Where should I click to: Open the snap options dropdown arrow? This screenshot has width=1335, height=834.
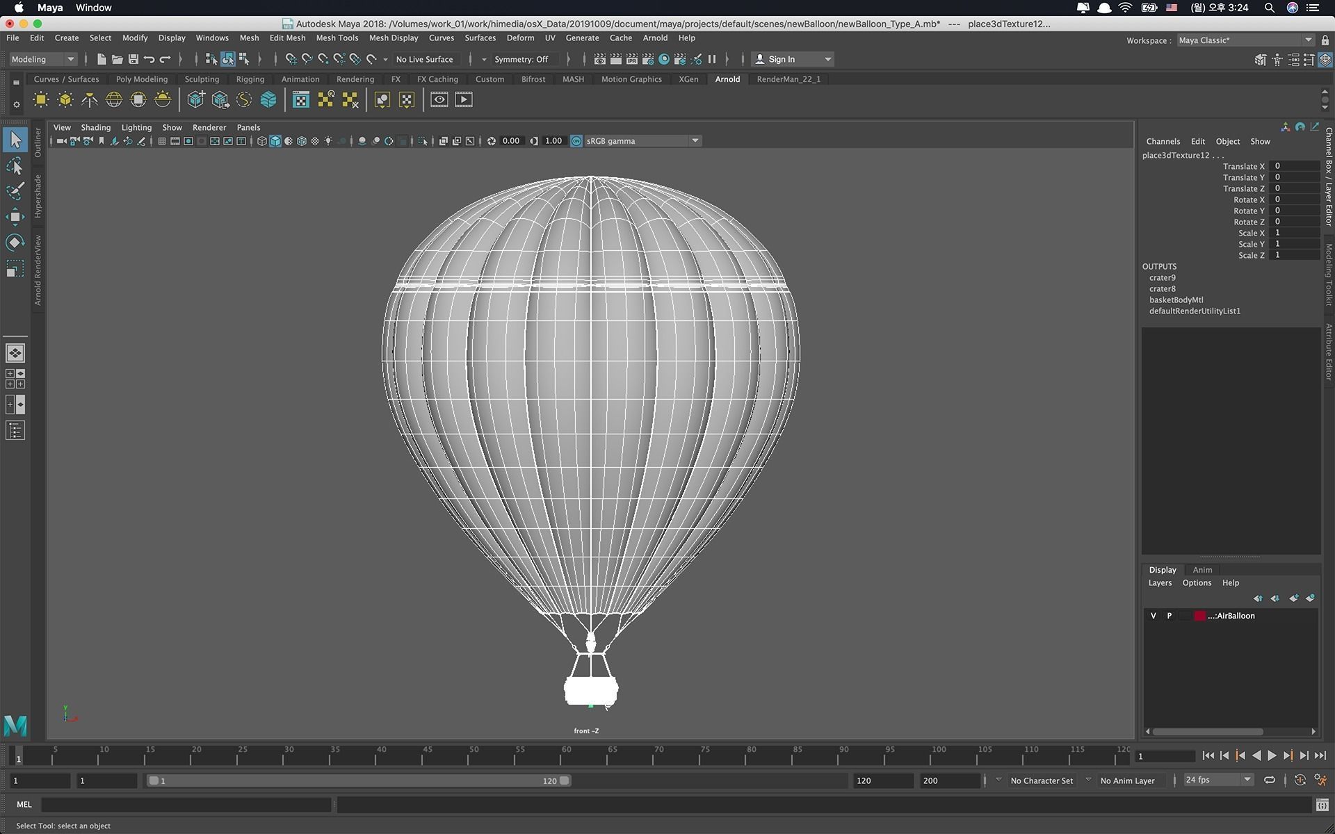pos(385,59)
